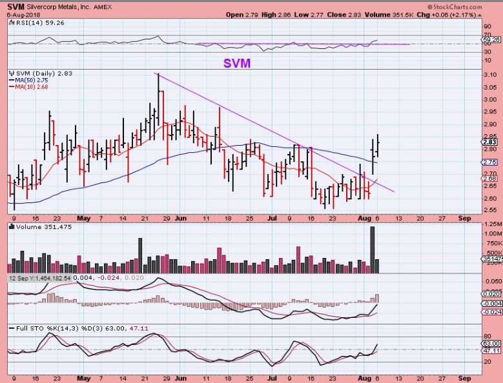Click the up-arrow icon beside the change percentage
The height and width of the screenshot is (383, 503).
480,15
